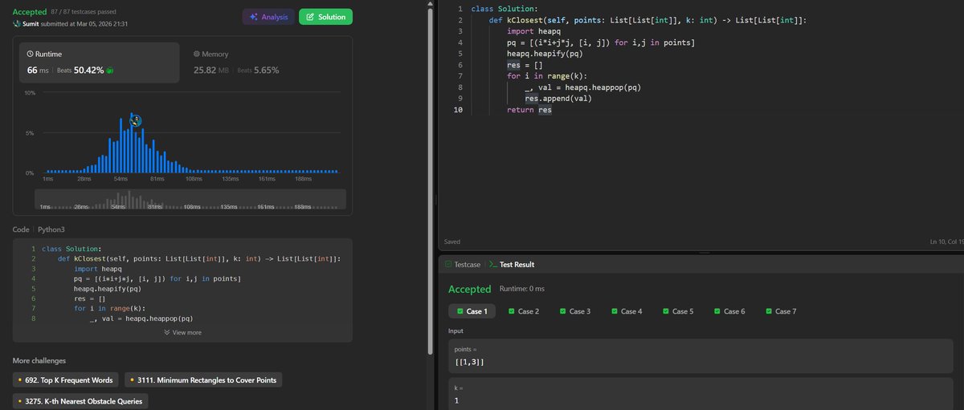Click 'res.append(val)' in the right editor
Viewport: 964px width, 410px height.
click(x=558, y=99)
